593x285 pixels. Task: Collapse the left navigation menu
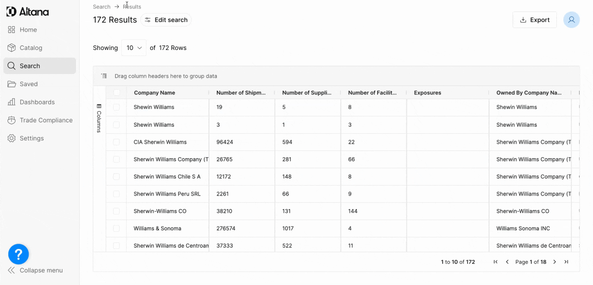click(35, 270)
